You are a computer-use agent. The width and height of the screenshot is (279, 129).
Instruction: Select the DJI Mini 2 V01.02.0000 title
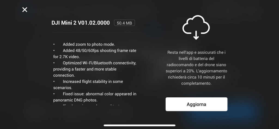pos(81,23)
